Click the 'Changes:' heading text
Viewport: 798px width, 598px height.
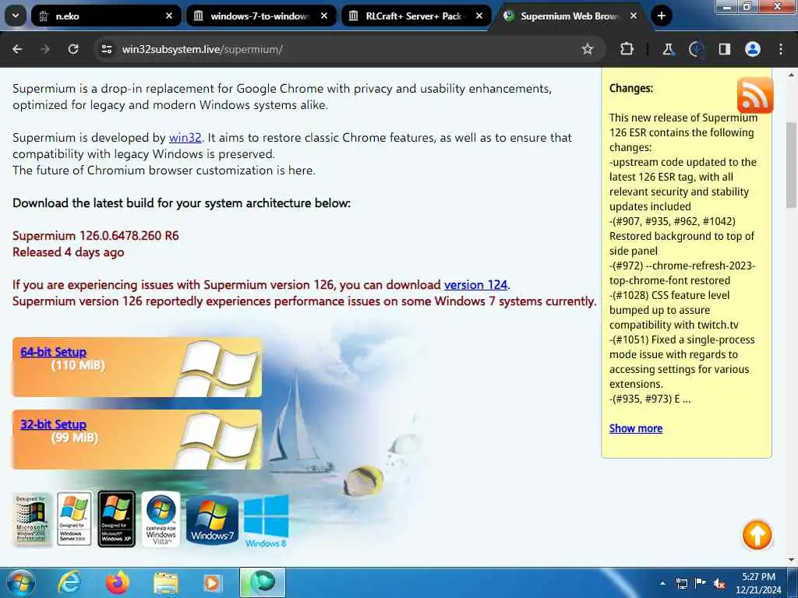point(631,88)
